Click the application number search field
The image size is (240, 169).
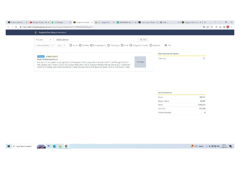pos(96,39)
